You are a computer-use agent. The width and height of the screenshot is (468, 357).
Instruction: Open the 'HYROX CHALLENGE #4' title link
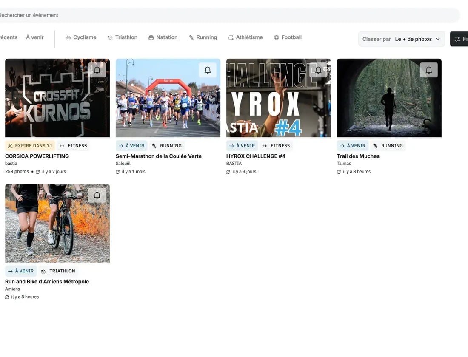[256, 156]
